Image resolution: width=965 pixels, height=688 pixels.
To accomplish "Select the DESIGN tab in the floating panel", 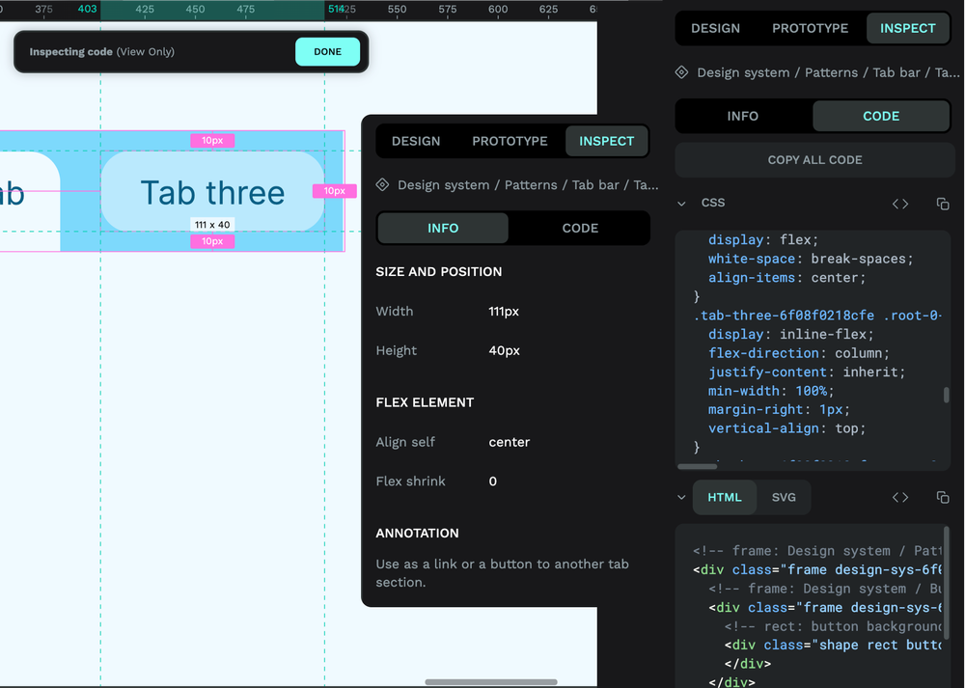I will 415,141.
